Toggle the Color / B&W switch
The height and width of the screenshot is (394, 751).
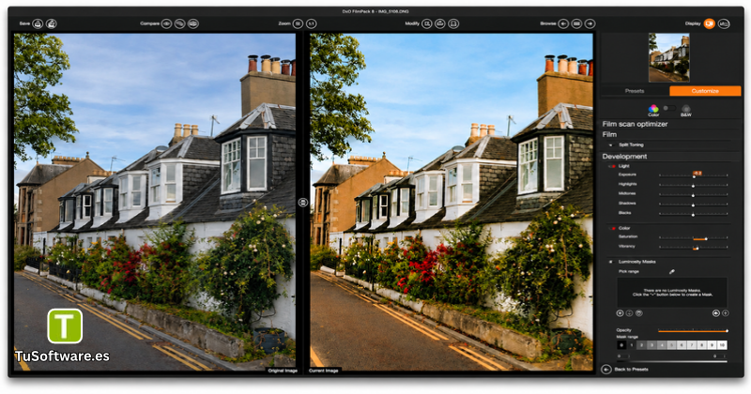coord(669,108)
